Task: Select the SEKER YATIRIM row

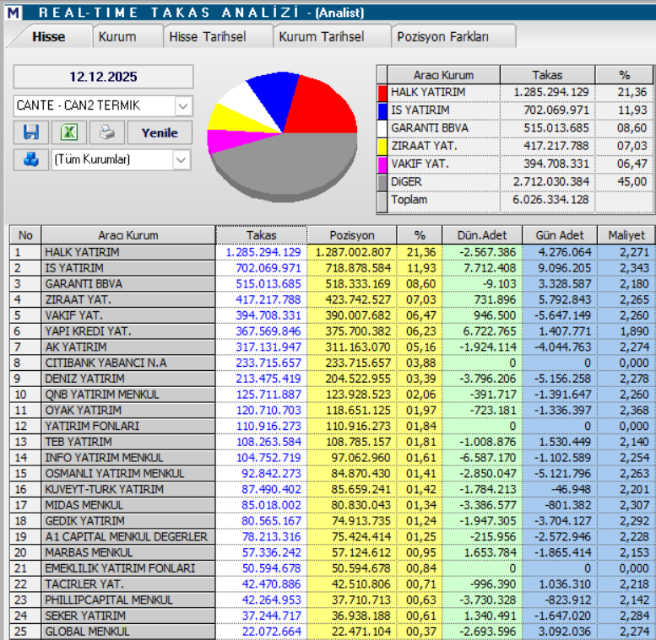Action: click(x=333, y=616)
